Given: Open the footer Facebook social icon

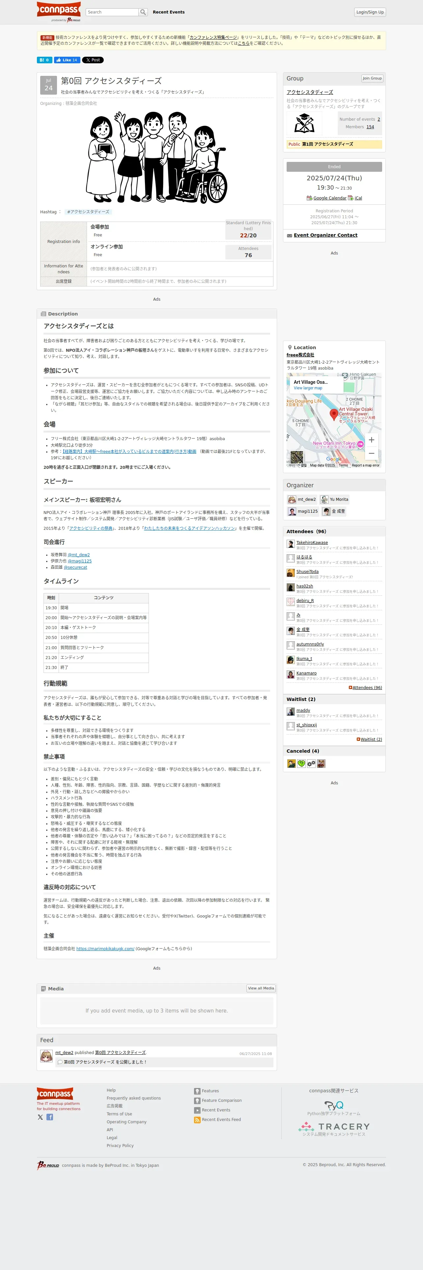Looking at the screenshot, I should coord(50,1117).
